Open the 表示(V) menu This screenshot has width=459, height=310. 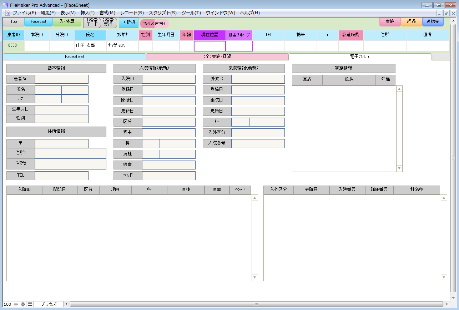click(x=68, y=13)
